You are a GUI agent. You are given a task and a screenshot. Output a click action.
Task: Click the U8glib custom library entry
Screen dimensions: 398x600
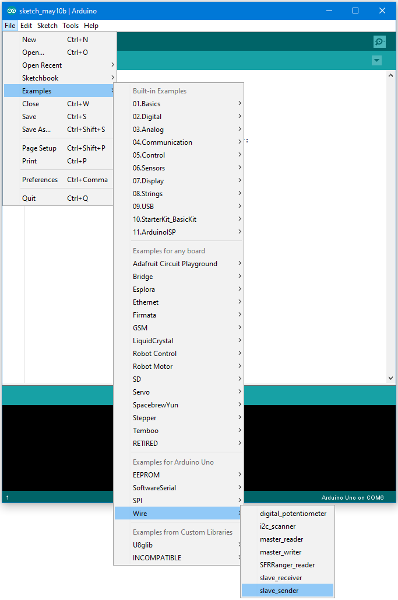[x=143, y=545]
